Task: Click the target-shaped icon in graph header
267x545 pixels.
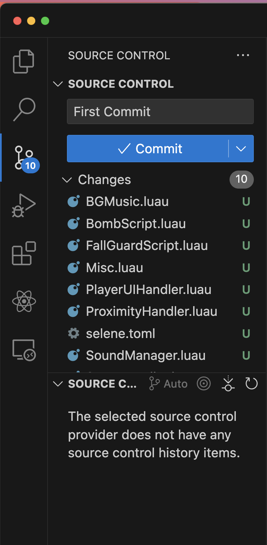Action: (204, 383)
